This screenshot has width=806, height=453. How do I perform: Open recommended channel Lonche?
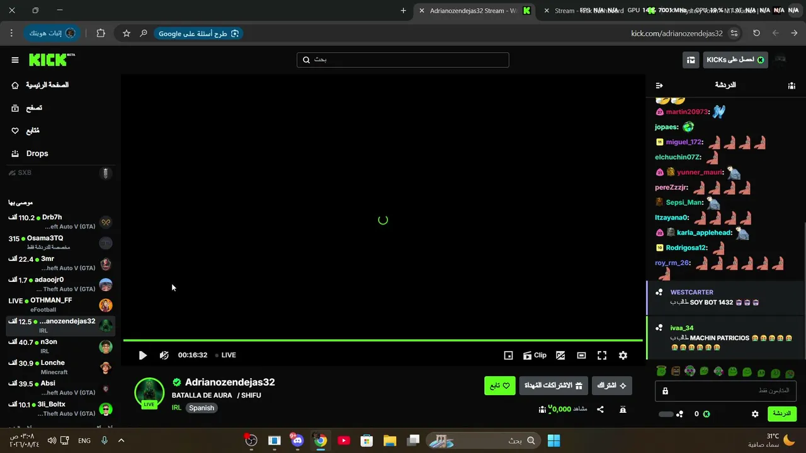[x=60, y=367]
